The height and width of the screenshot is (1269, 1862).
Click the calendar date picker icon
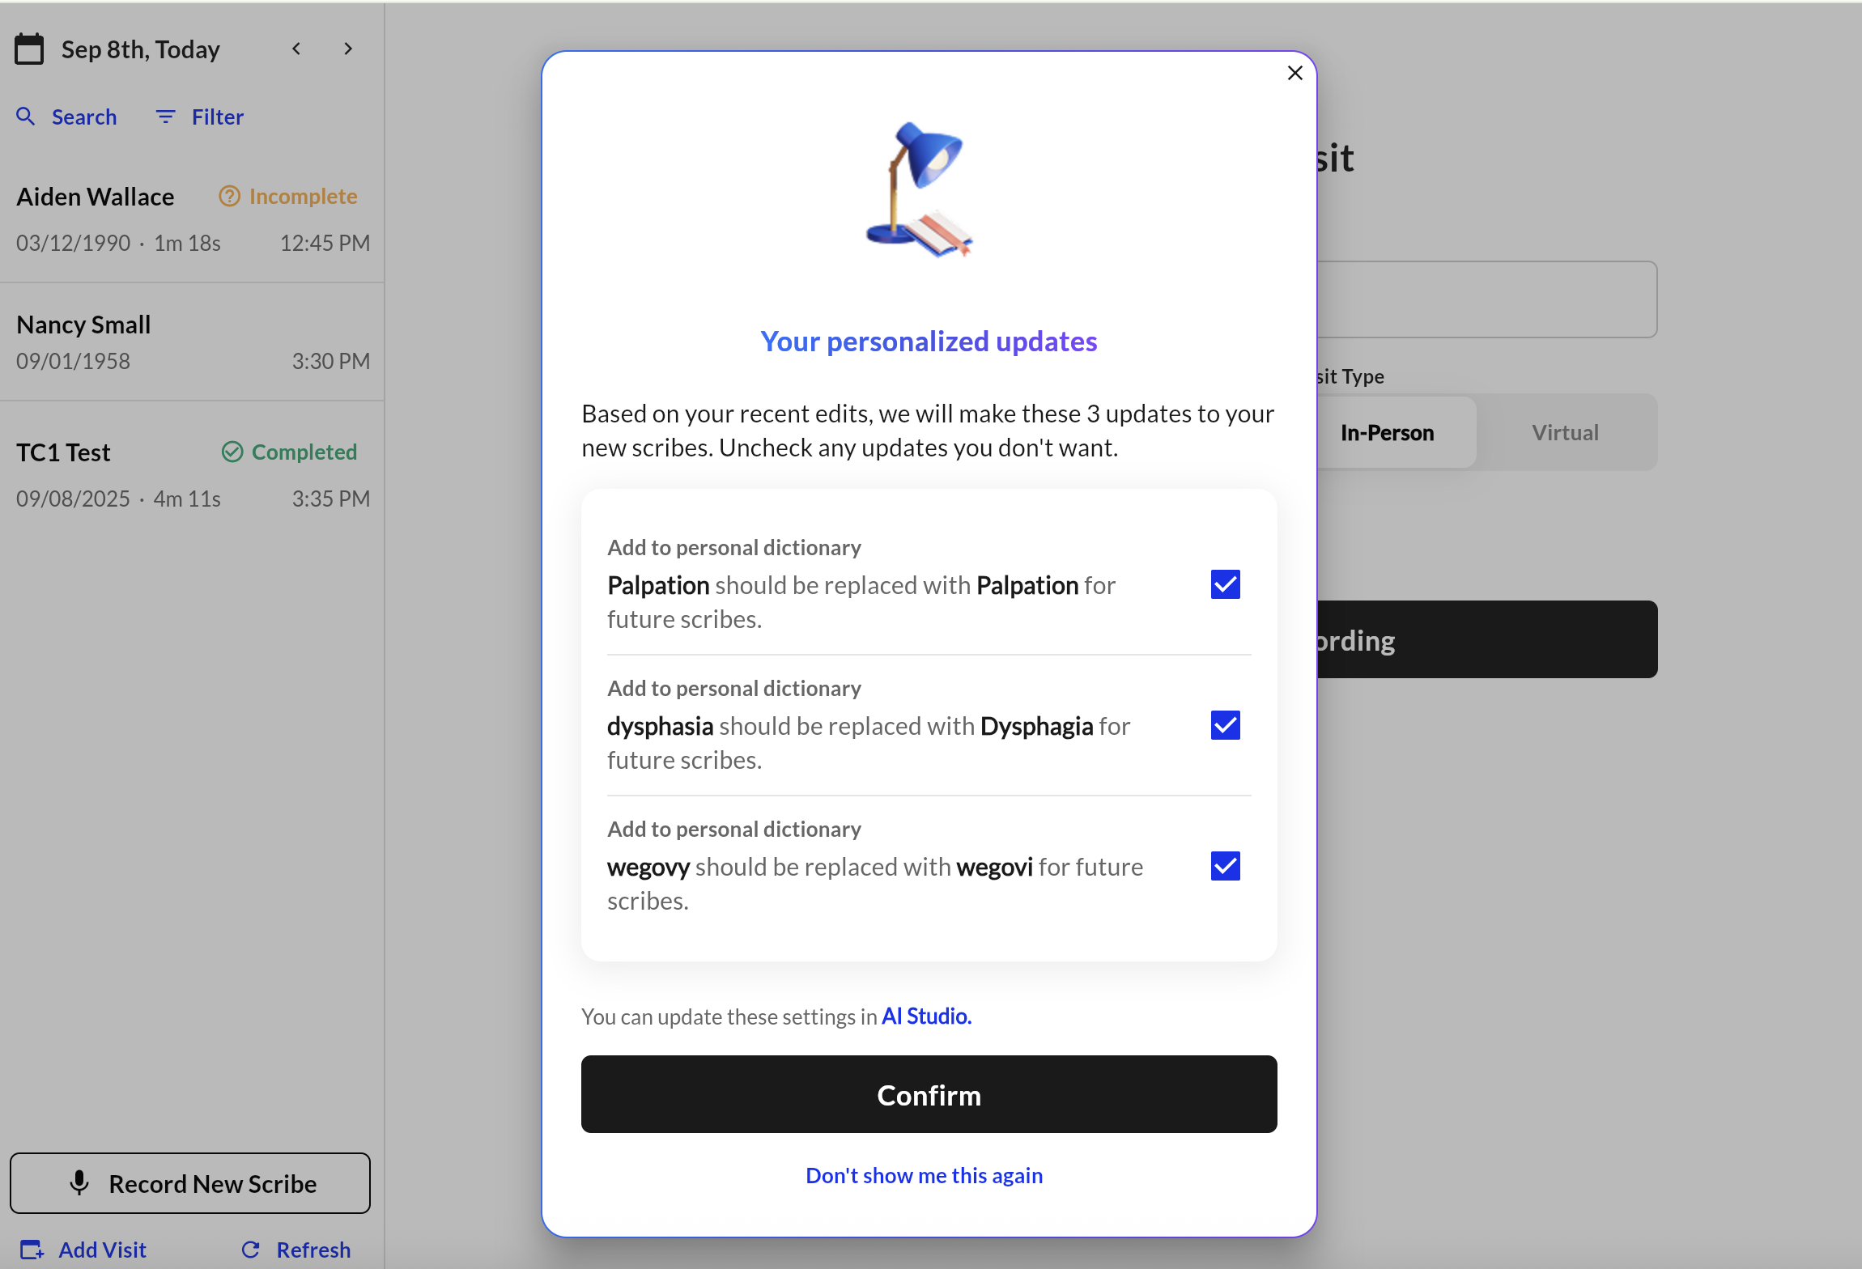(29, 49)
